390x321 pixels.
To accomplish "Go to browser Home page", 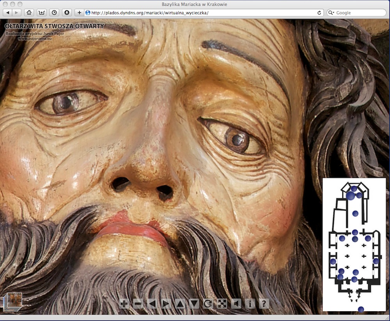I will pyautogui.click(x=28, y=12).
